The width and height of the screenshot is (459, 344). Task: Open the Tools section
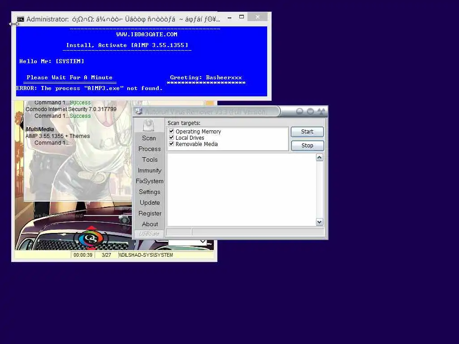[x=150, y=160]
